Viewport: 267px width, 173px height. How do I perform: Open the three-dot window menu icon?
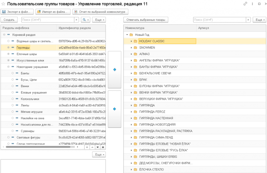[252, 4]
